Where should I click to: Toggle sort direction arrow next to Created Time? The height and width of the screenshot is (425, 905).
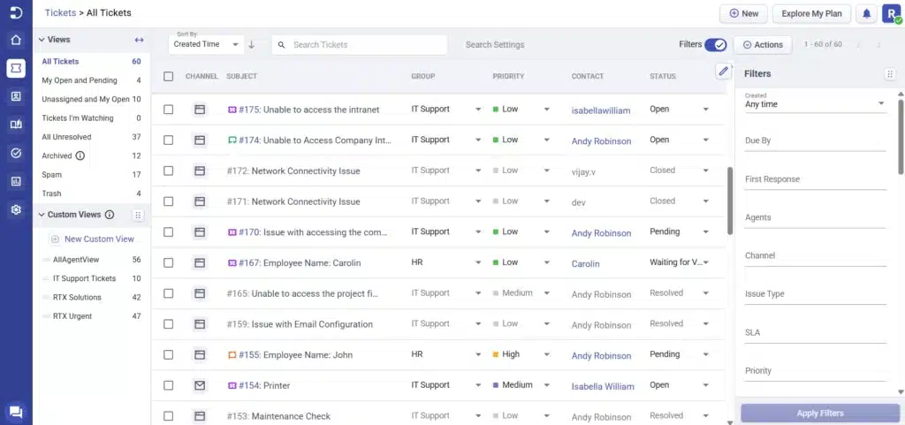tap(251, 44)
